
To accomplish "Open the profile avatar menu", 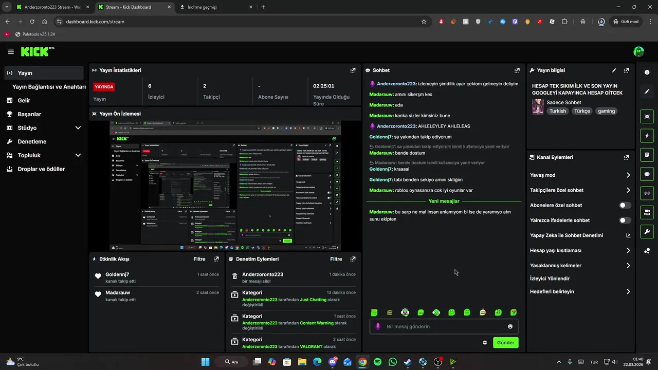I will click(638, 51).
